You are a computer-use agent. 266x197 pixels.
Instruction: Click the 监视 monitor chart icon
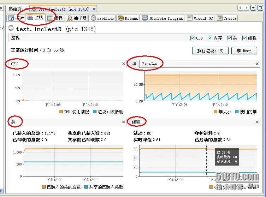pos(30,17)
